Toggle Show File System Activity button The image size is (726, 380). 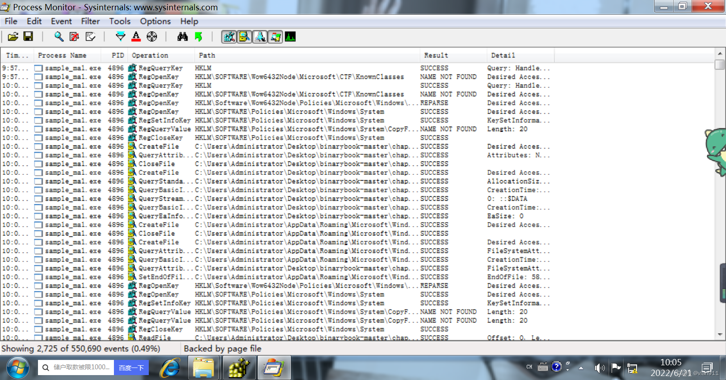coord(244,37)
